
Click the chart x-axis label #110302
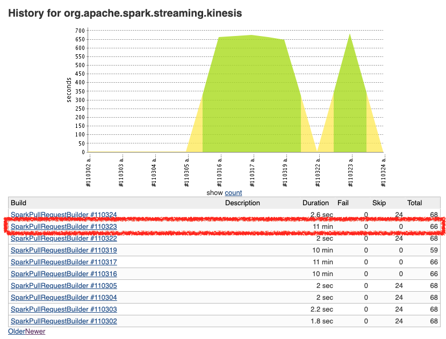point(89,171)
